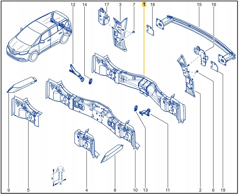
Task: Click part number 11 label
Action: click(168, 190)
